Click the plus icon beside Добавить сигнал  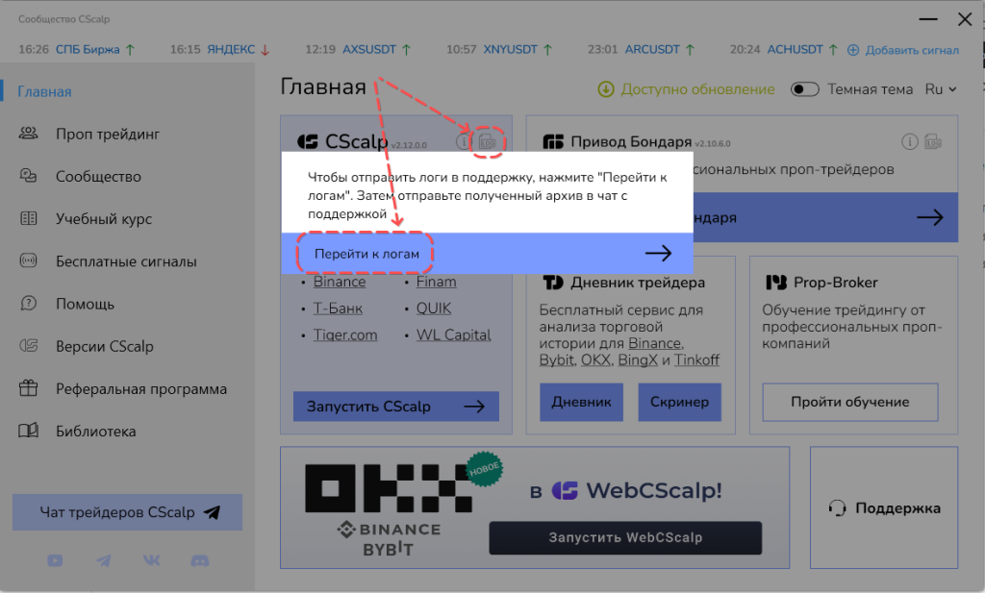853,50
